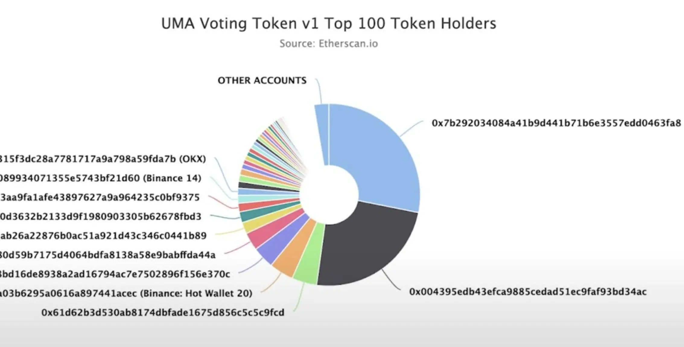Click the OKX address label
The height and width of the screenshot is (347, 684).
click(103, 159)
